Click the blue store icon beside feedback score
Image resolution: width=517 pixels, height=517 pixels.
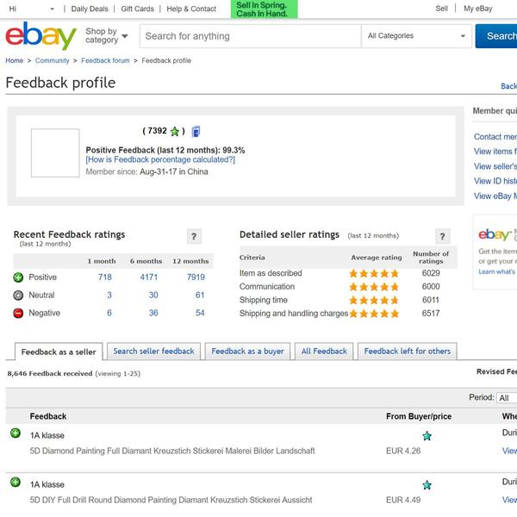pos(196,131)
